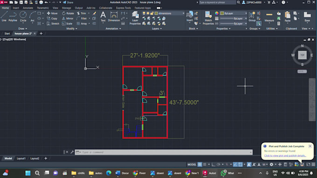This screenshot has height=178, width=317.
Task: Select the Polyline tool
Action: click(x=13, y=16)
